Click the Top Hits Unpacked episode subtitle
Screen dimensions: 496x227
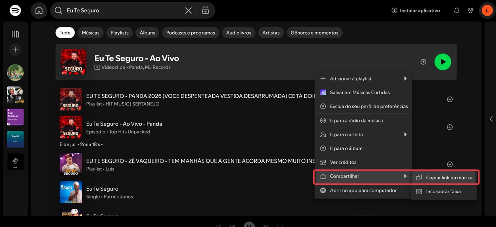point(130,132)
